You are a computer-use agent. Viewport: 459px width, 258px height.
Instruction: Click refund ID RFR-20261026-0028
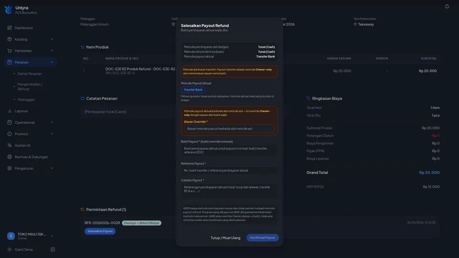102,223
